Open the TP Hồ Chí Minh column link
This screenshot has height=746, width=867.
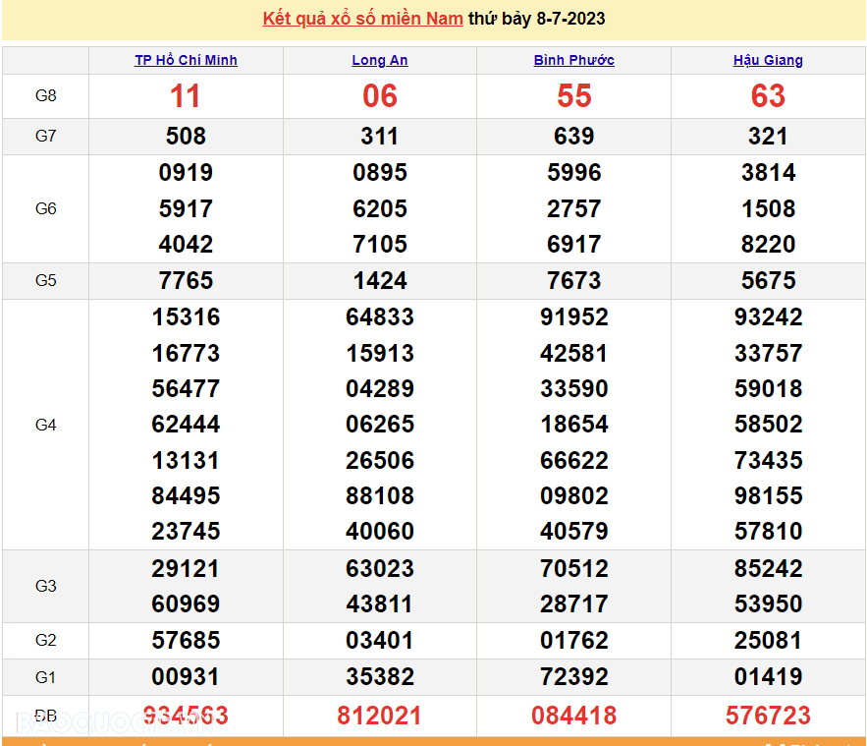tap(185, 60)
